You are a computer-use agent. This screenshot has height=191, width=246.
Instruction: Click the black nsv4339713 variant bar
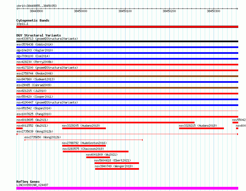(127, 41)
